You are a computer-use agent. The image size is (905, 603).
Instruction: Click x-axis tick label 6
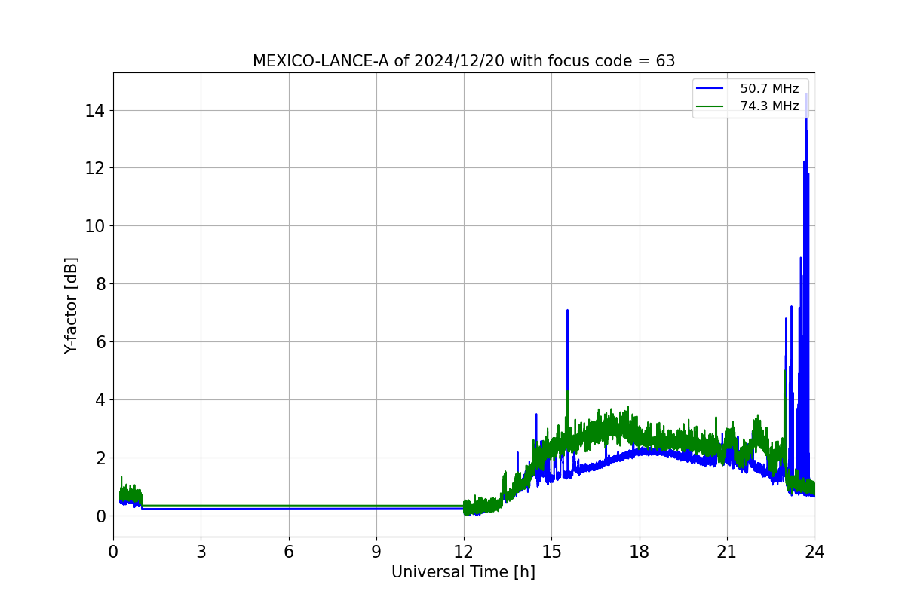click(x=289, y=552)
